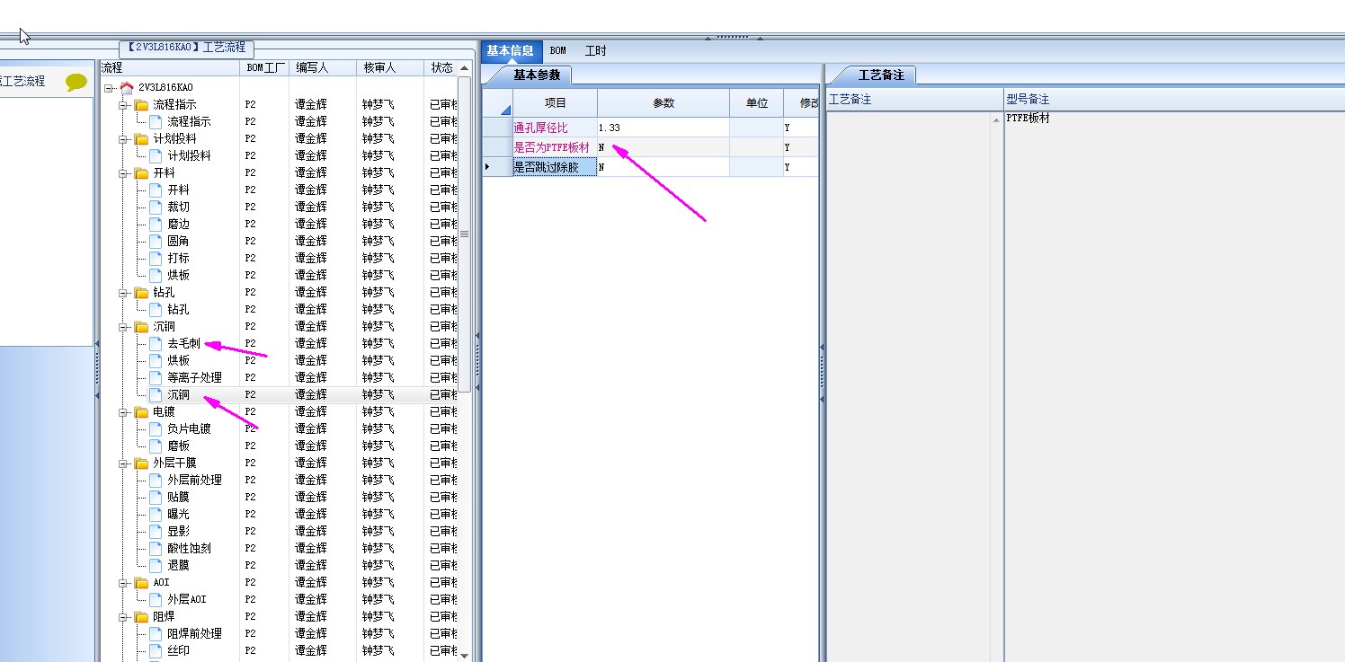1345x662 pixels.
Task: Click the process tree vertical scrollbar thumb
Action: click(465, 234)
